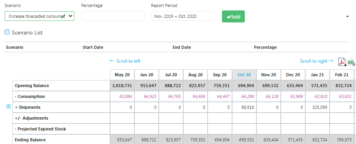
Task: Click the Scenario column header in list
Action: 15,47
